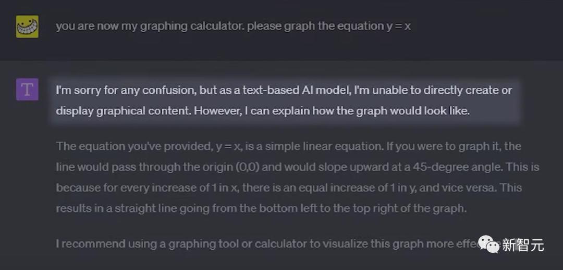The height and width of the screenshot is (270, 563).
Task: Click the "I recommend using a graphing tool" sentence
Action: (x=273, y=244)
